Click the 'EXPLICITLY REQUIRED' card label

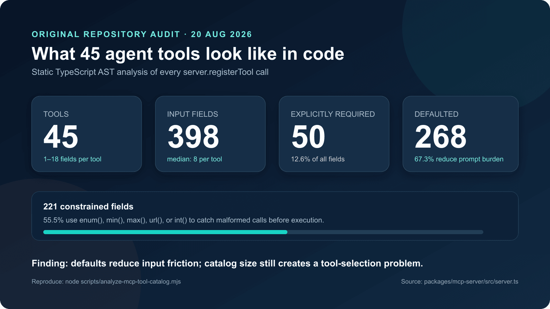tap(333, 114)
